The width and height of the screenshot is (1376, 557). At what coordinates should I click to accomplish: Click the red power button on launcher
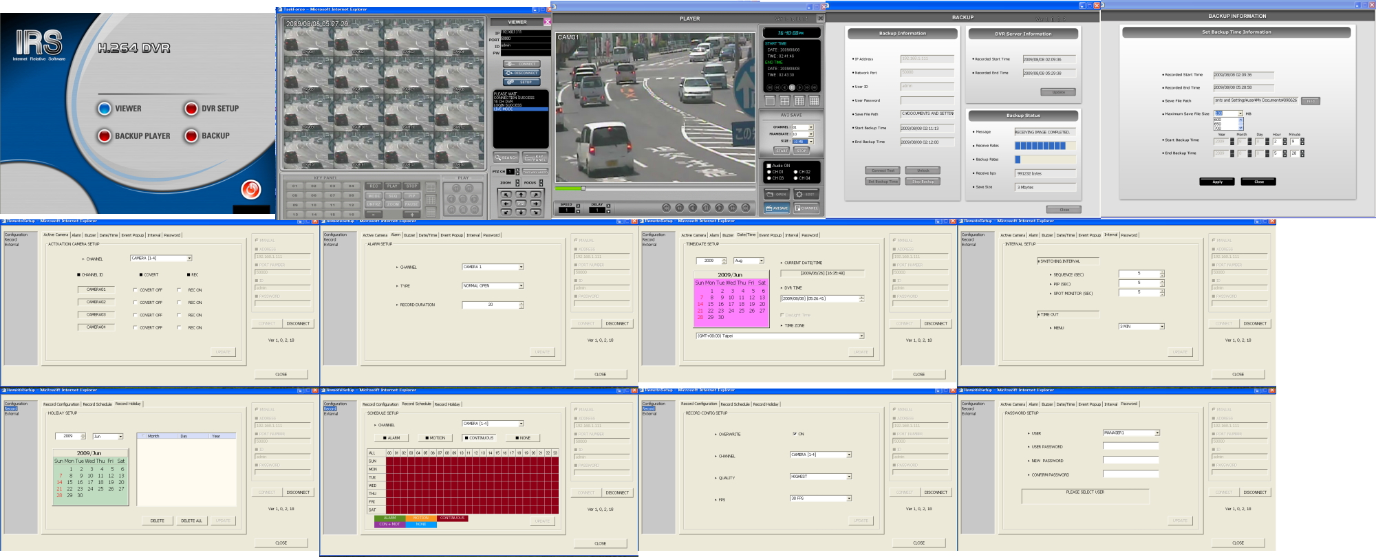(251, 189)
